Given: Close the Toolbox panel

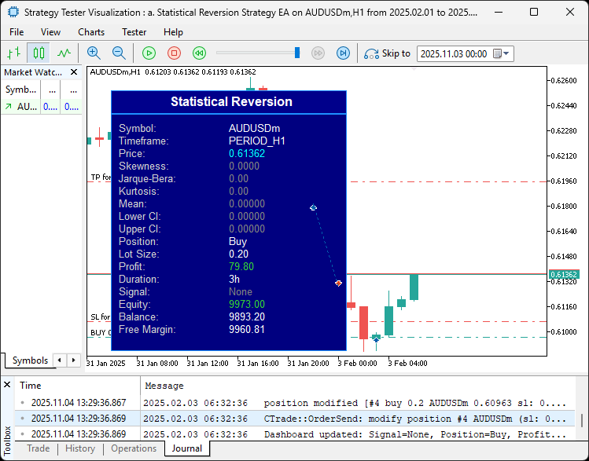Looking at the screenshot, I should click(7, 385).
